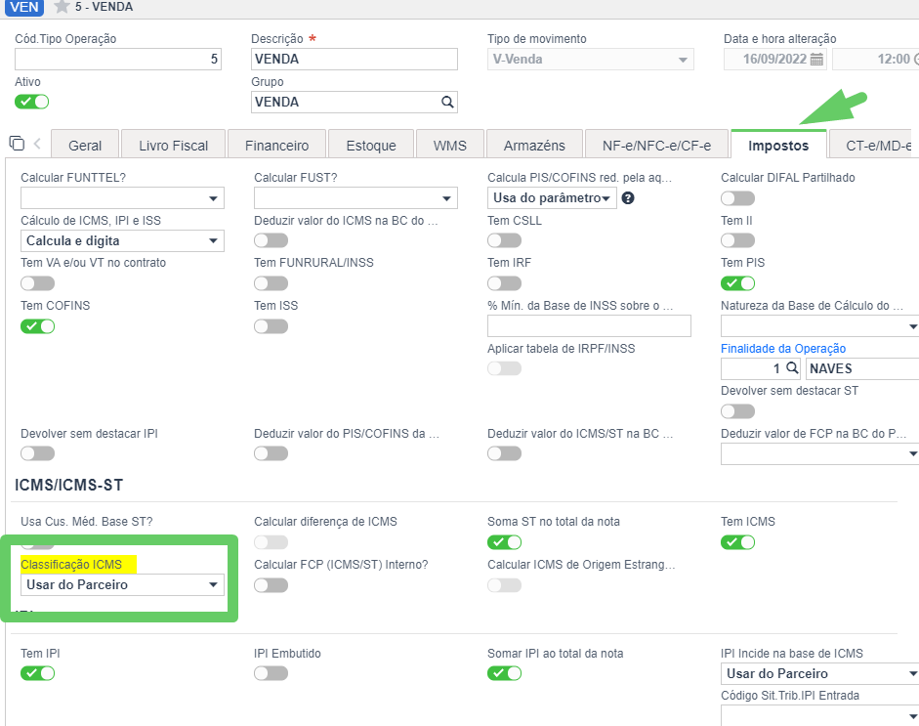Click the favorite star icon beside 5 - VENDA
The height and width of the screenshot is (726, 919).
click(62, 7)
